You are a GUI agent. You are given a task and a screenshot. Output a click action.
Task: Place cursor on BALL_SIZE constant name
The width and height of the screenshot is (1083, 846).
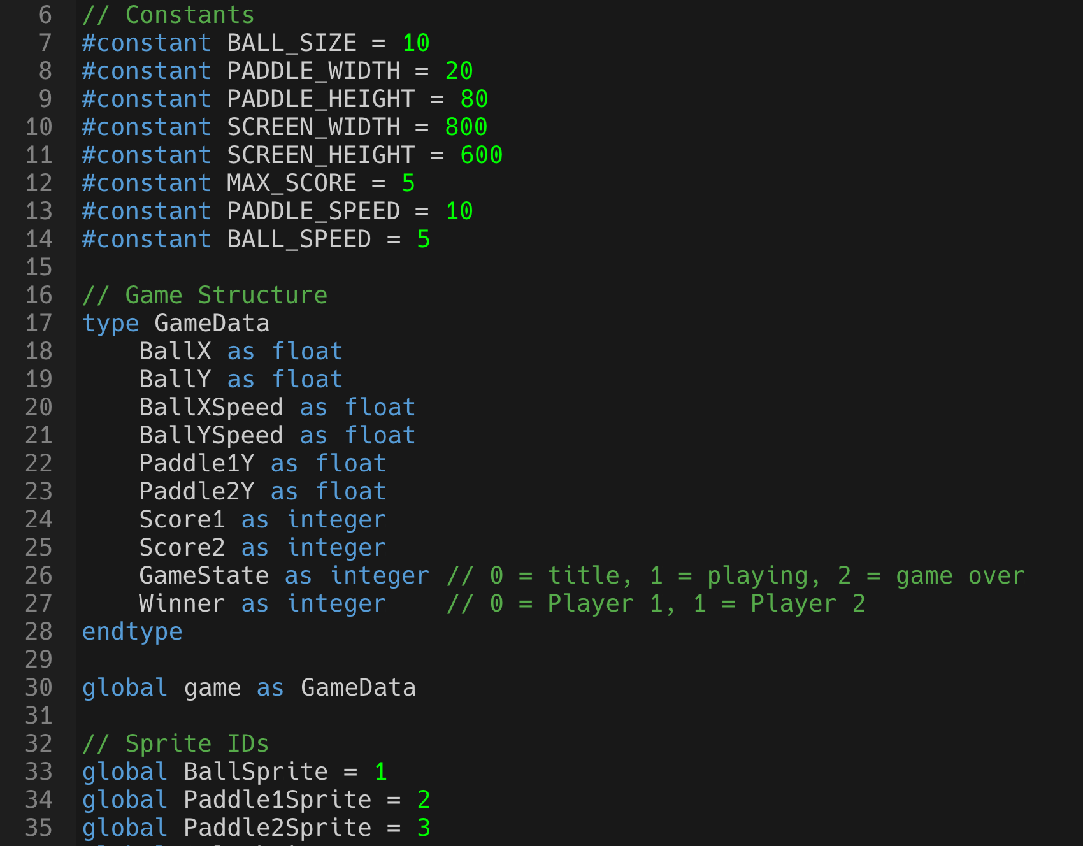coord(292,43)
